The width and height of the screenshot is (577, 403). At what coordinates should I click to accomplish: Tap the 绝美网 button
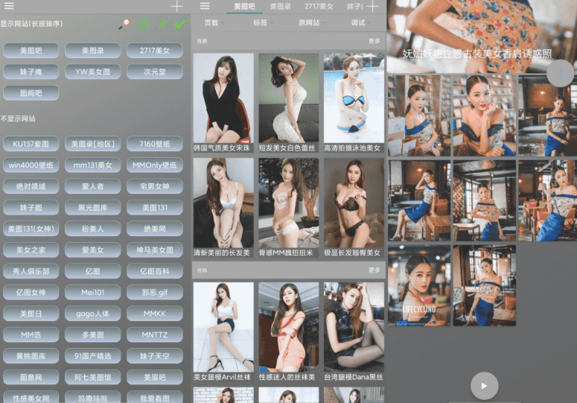155,229
